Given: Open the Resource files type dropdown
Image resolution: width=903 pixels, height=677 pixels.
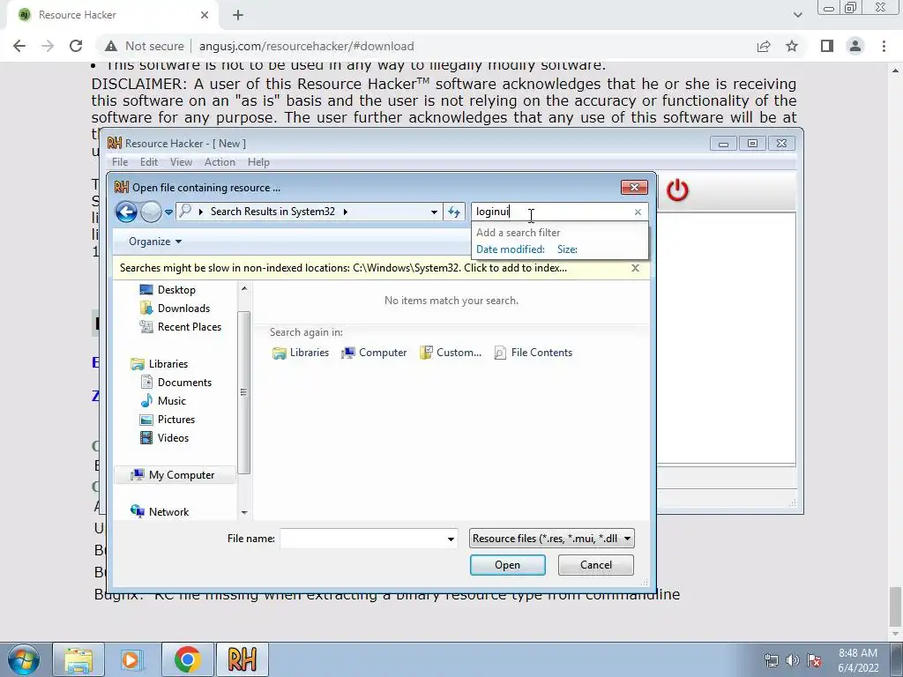Looking at the screenshot, I should 552,539.
